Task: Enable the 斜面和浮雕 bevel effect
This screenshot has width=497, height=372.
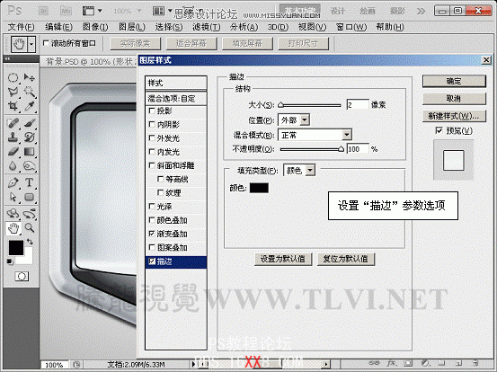Action: click(x=152, y=165)
